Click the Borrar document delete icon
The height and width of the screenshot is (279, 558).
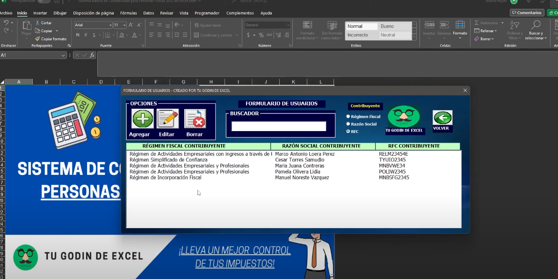[x=195, y=119]
